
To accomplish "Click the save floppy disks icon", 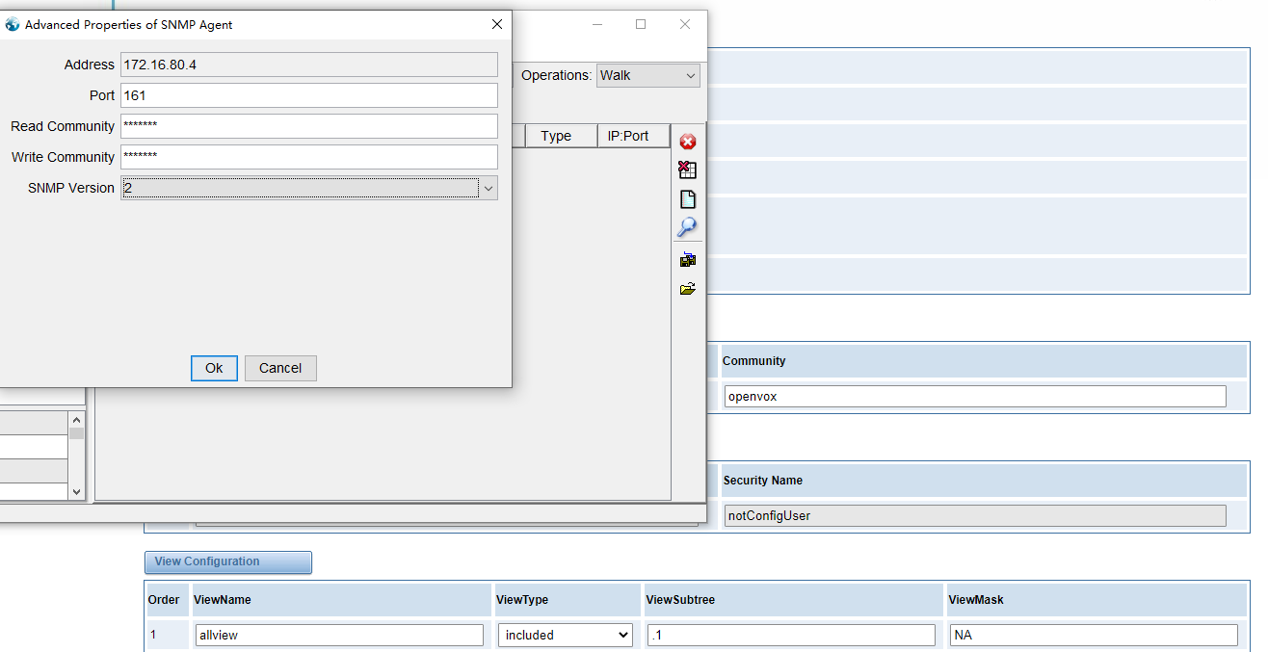I will pos(688,260).
